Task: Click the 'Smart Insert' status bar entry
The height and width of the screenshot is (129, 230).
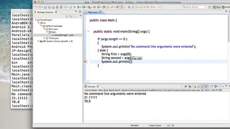Action: [155, 125]
